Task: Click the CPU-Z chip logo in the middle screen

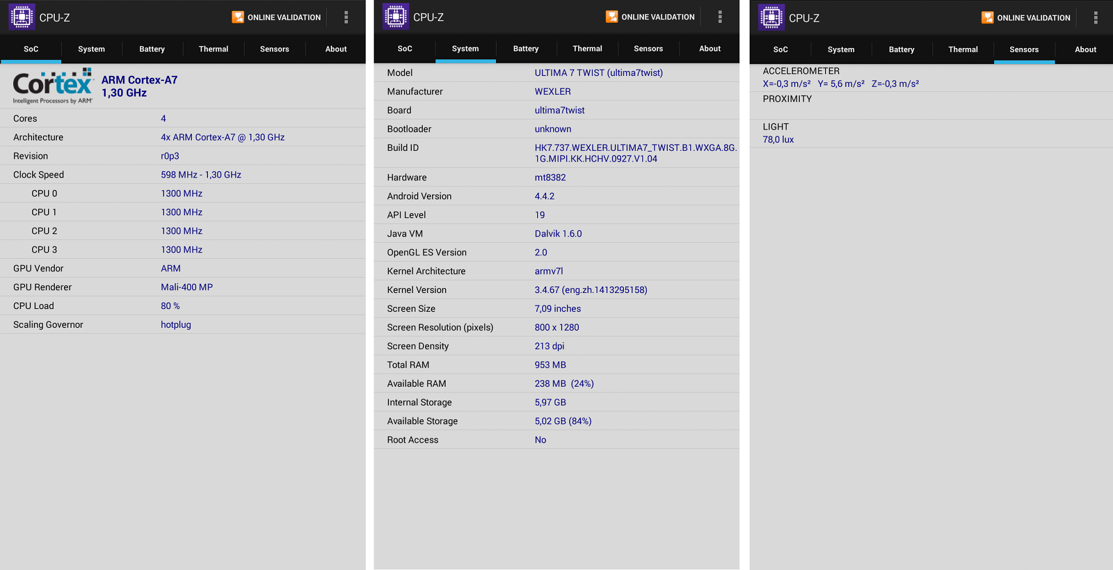Action: [395, 17]
